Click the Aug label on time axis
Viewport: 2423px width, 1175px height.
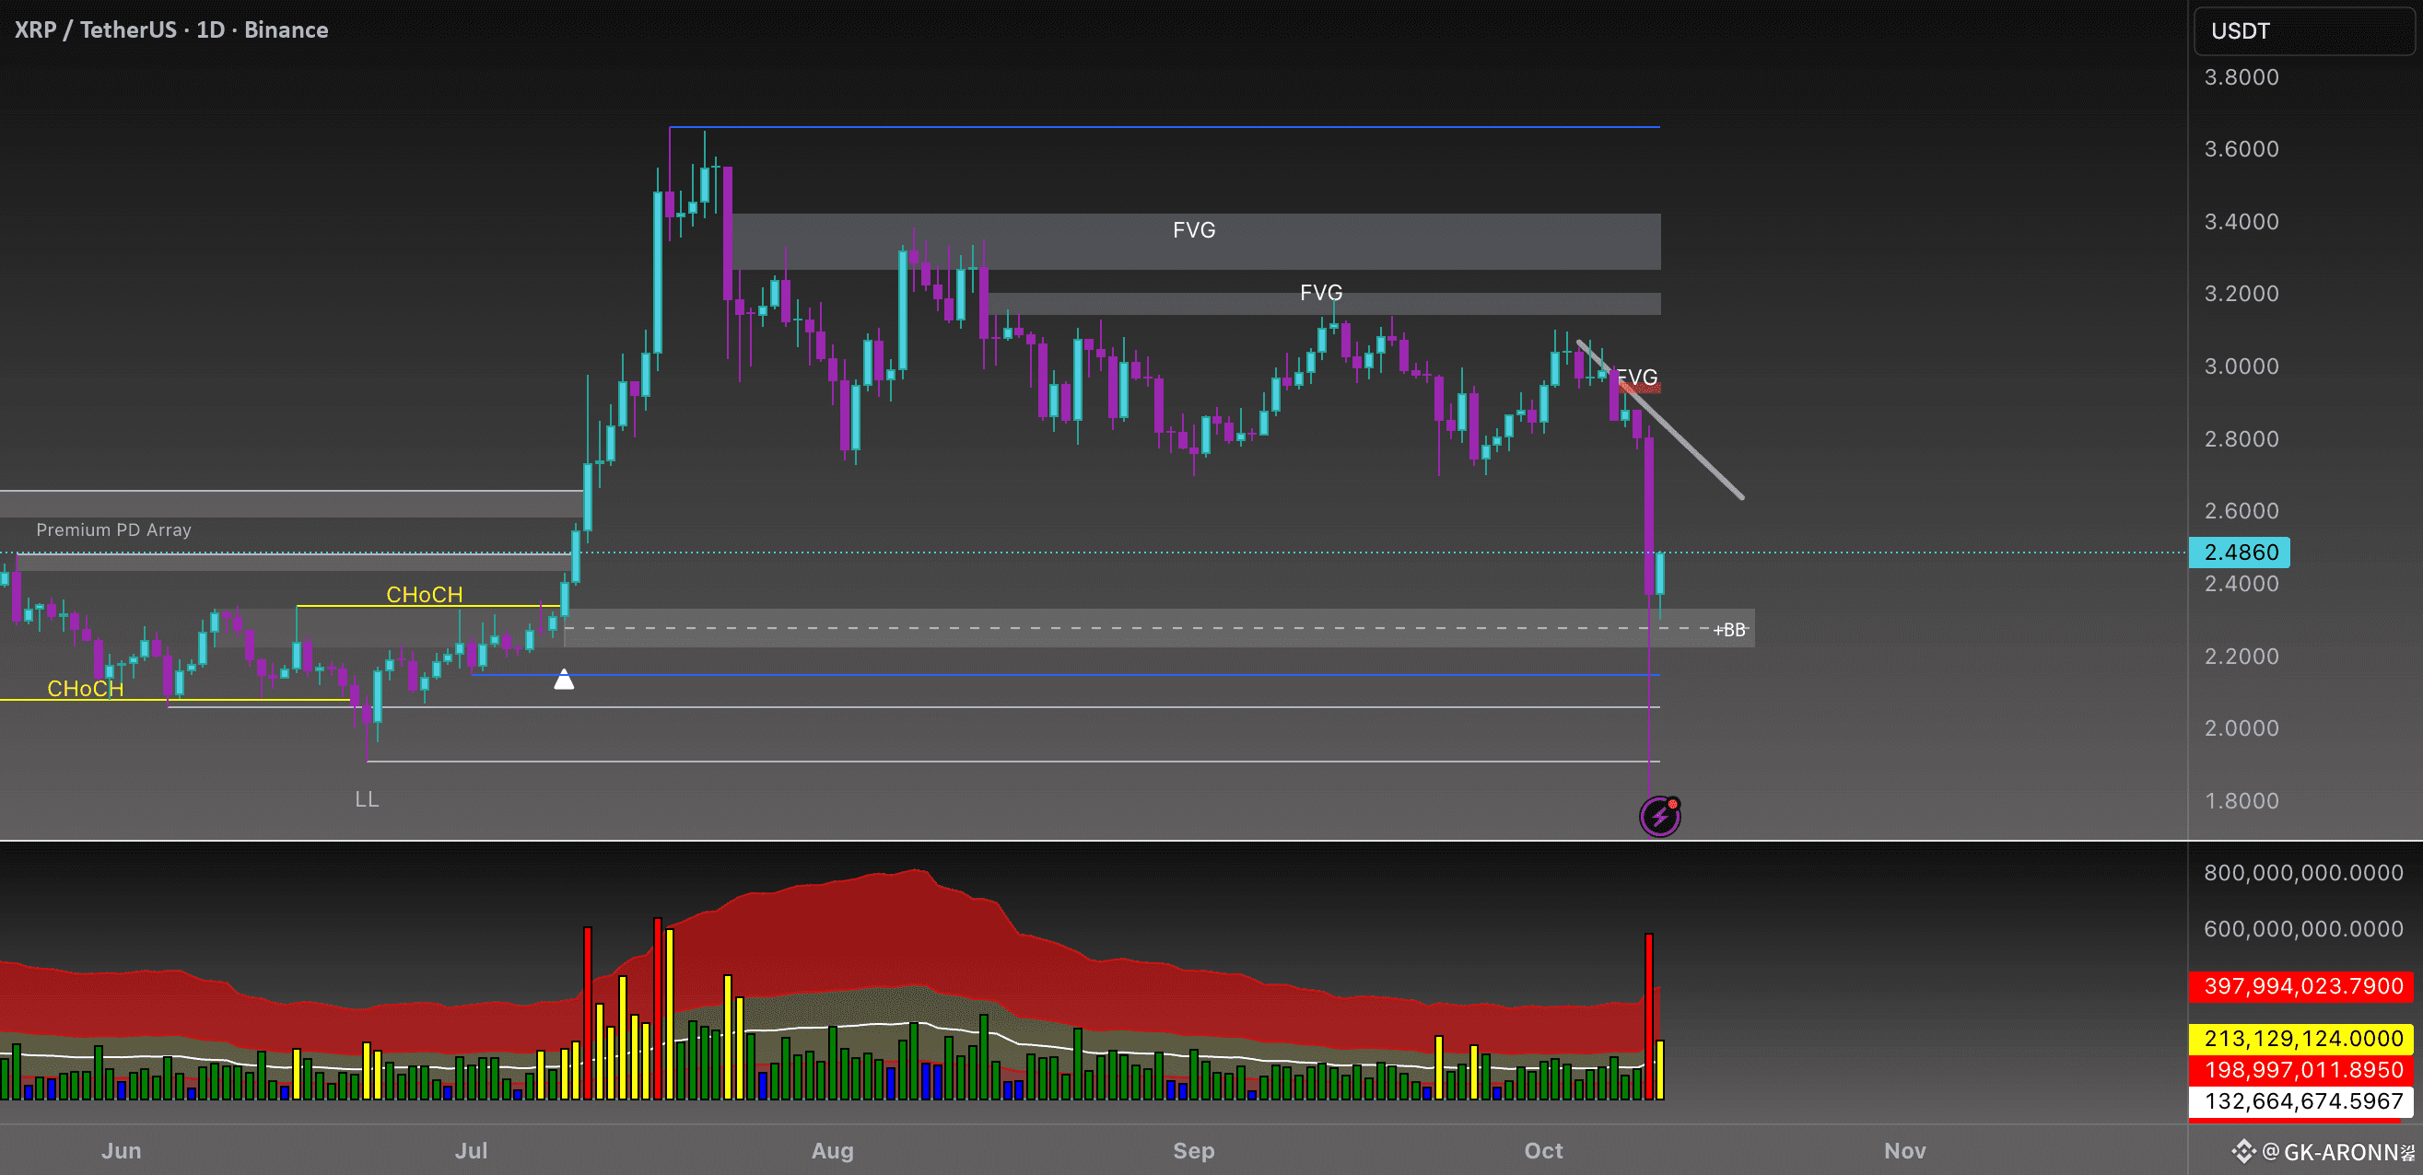833,1150
